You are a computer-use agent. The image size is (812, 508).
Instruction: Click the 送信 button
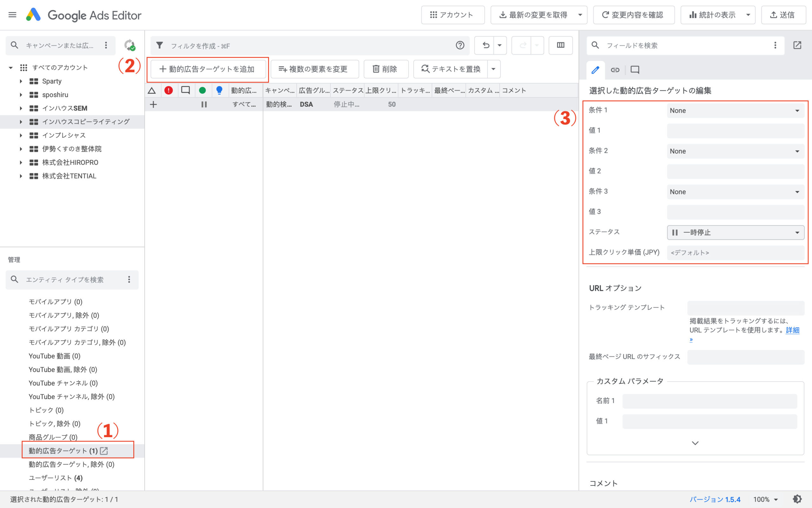(x=783, y=15)
